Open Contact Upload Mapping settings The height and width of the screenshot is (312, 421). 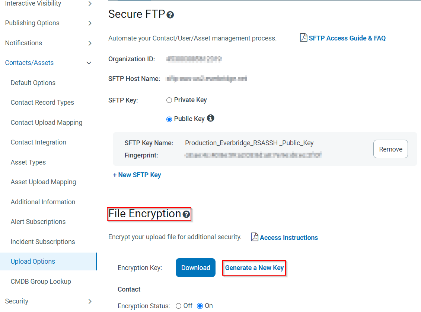tap(46, 122)
